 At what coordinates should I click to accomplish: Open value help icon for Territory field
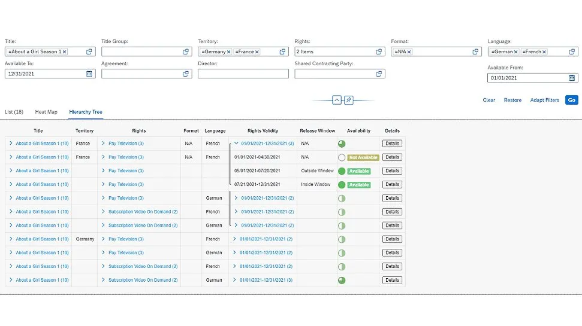(x=283, y=52)
